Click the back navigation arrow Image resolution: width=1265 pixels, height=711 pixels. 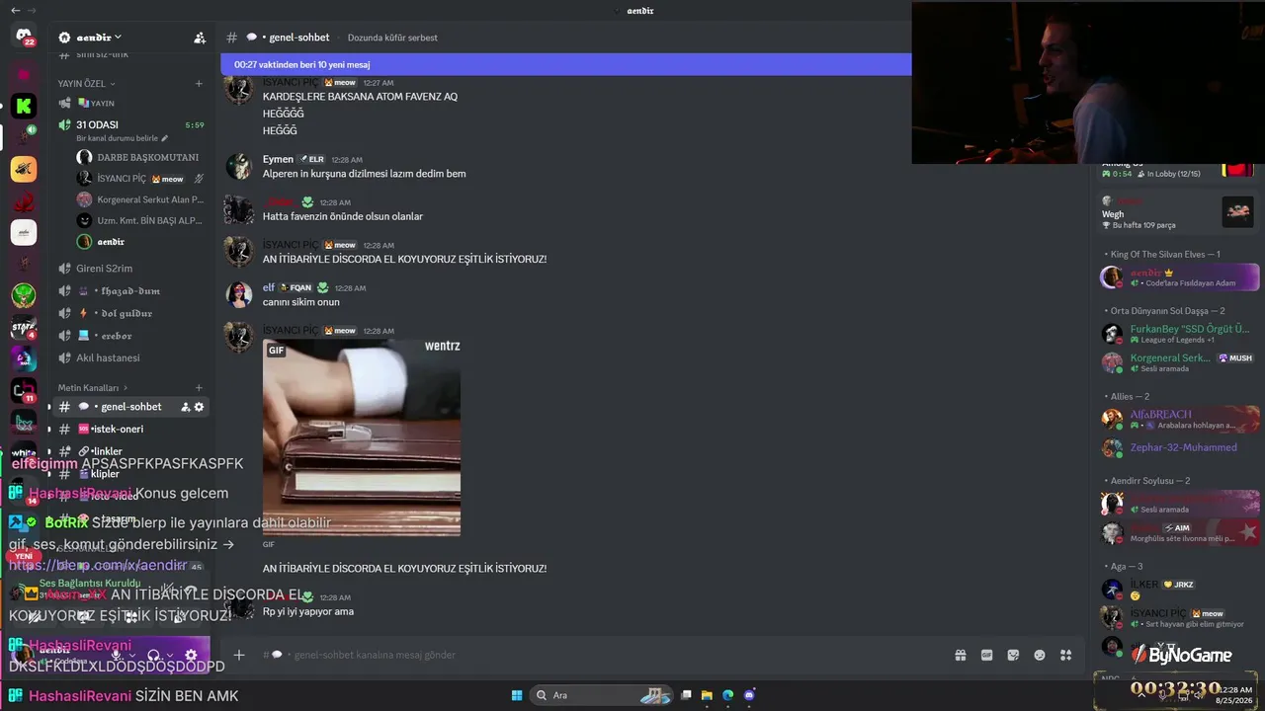click(x=15, y=11)
